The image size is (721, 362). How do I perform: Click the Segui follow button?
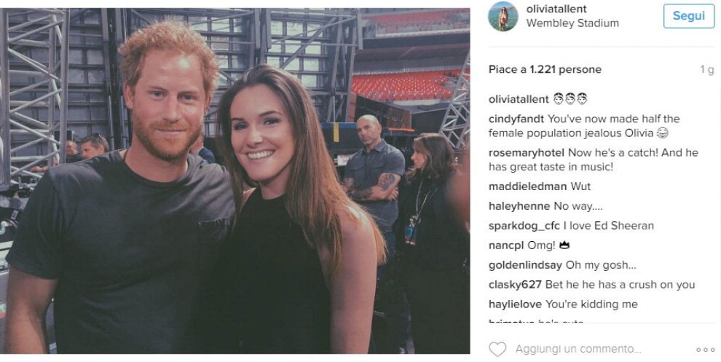click(688, 16)
